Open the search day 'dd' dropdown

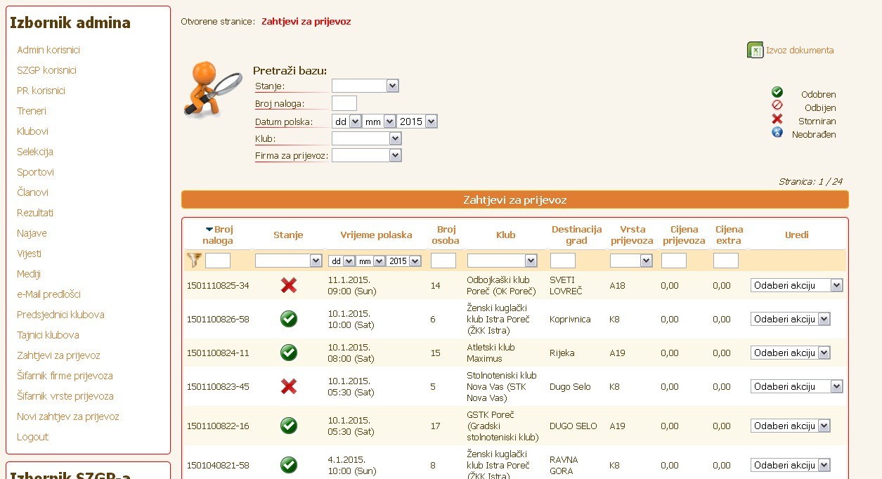tap(347, 122)
